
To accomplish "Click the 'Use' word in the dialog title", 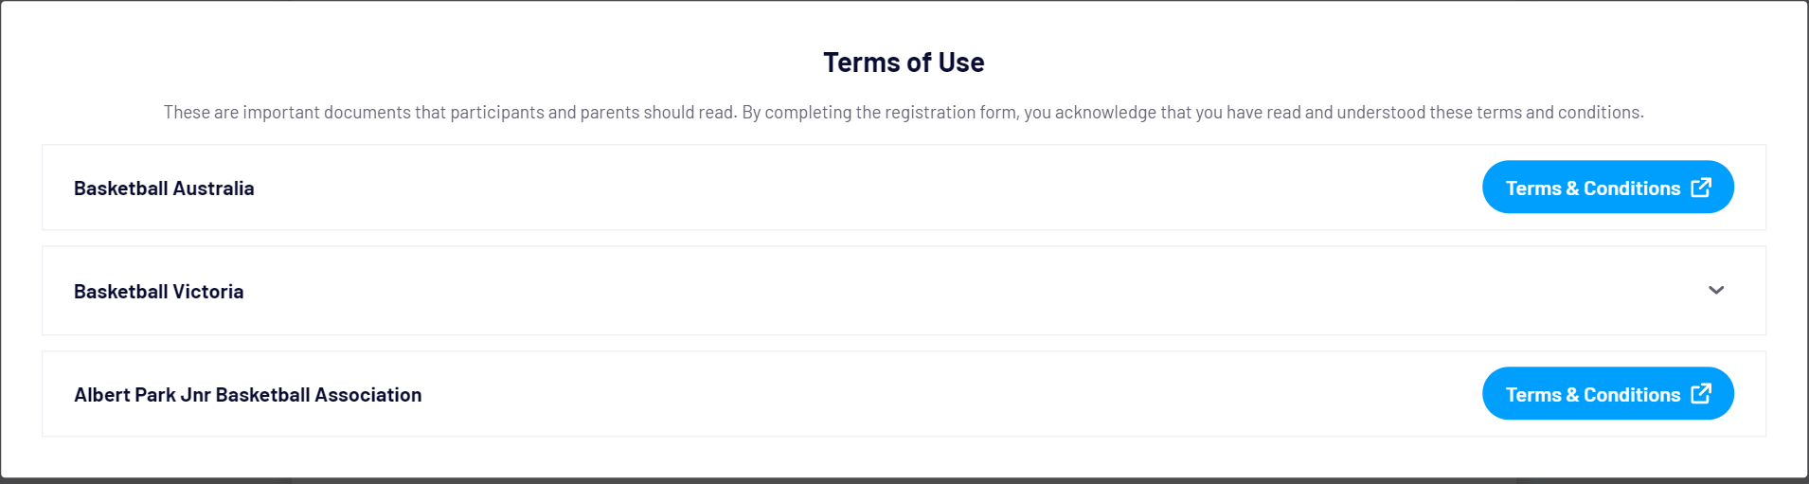I will pos(961,63).
